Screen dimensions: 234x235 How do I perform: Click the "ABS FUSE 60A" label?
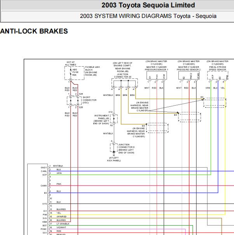[75, 72]
